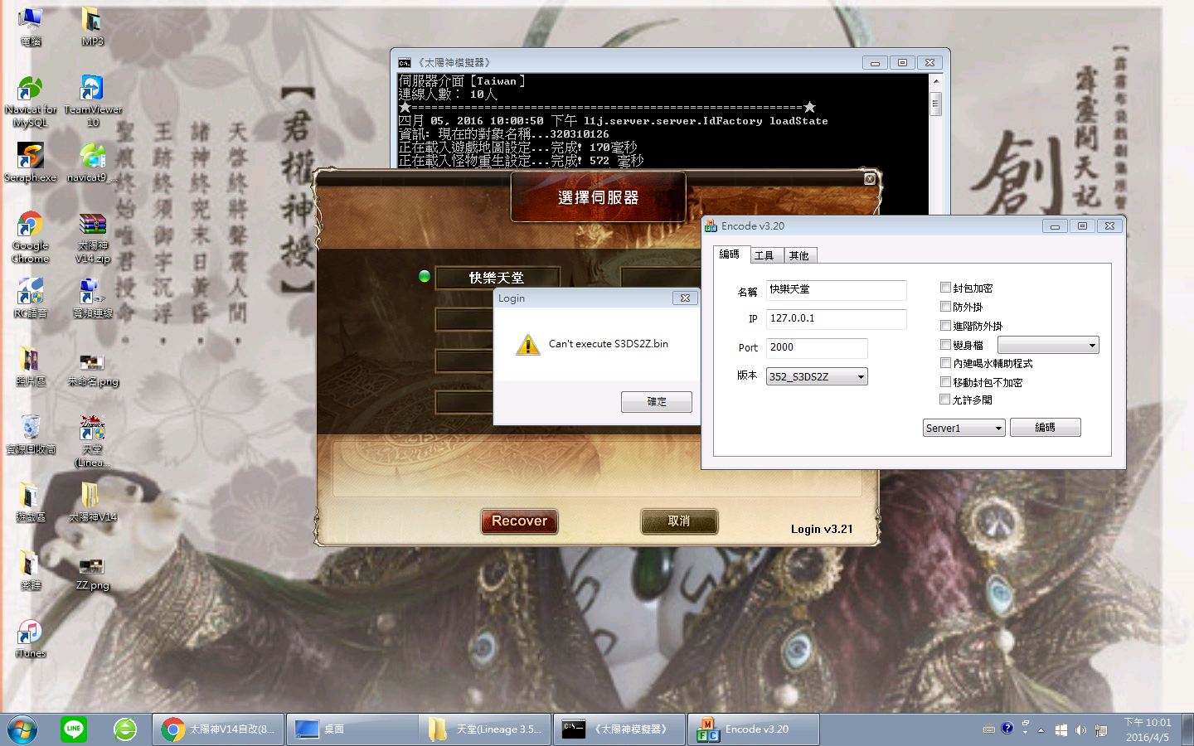Click the console scrollbar up arrow
This screenshot has width=1194, height=746.
coord(936,81)
